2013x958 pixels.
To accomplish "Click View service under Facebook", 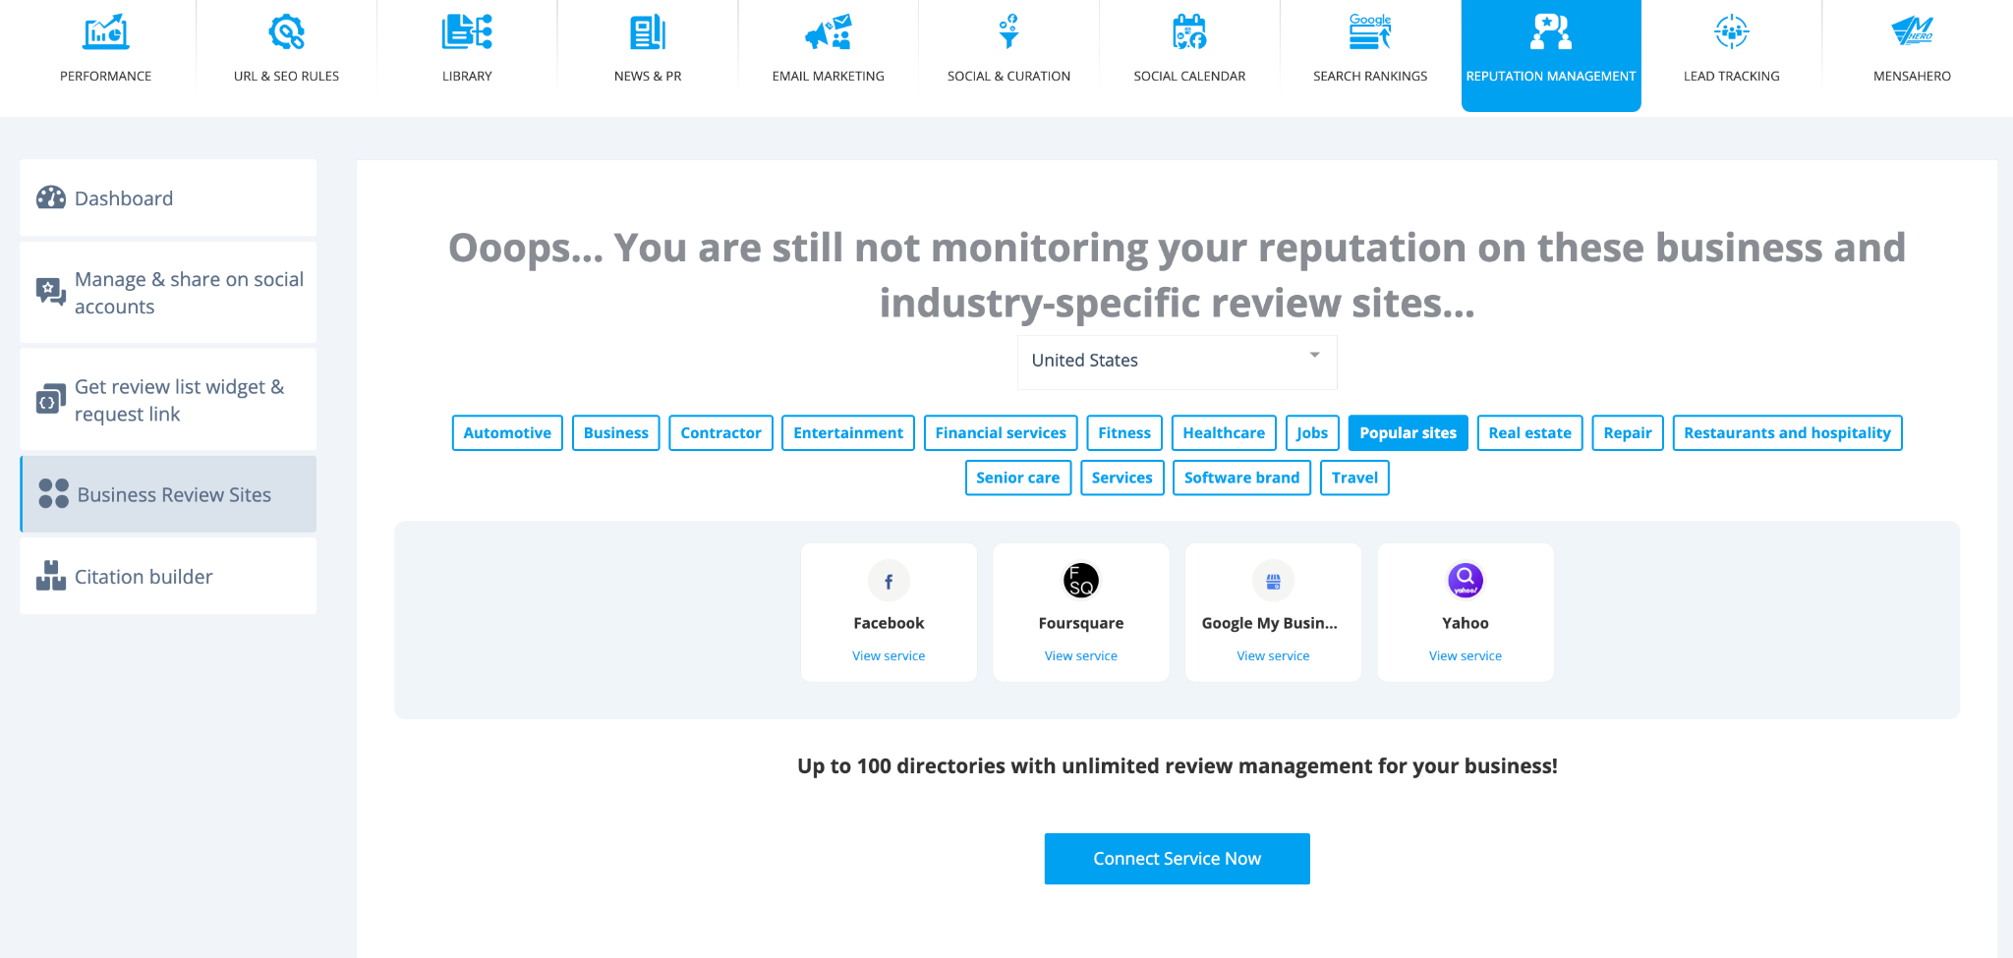I will click(x=889, y=655).
